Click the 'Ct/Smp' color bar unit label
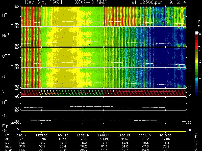Screen dimensions: 202x151 [x=199, y=21]
